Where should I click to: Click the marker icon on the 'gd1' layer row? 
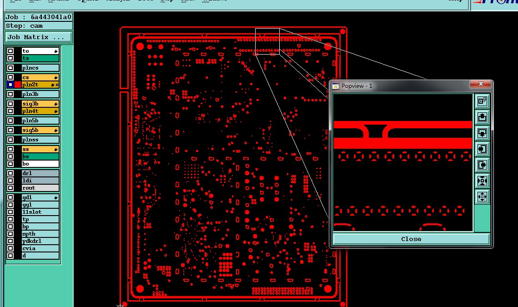tap(56, 197)
